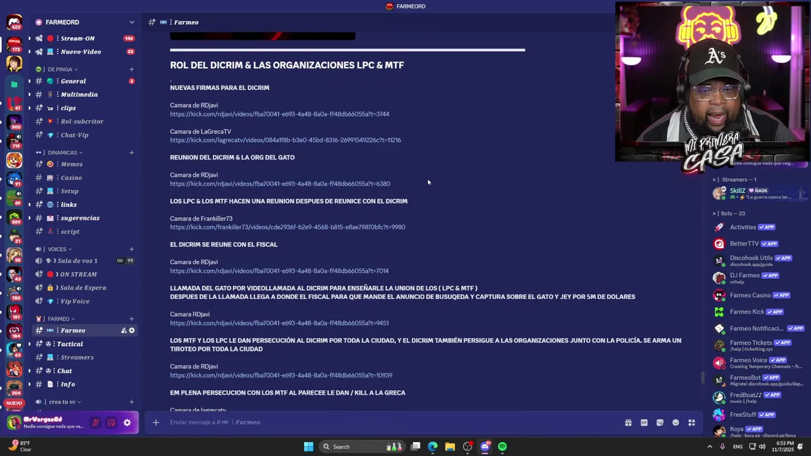Open the Nuevo-Video channel

[84, 52]
